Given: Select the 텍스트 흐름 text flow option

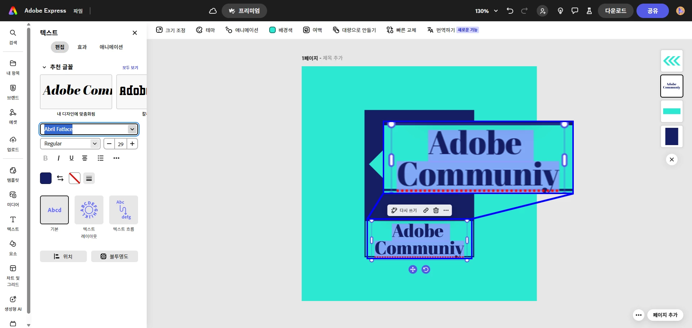Looking at the screenshot, I should coord(124,210).
